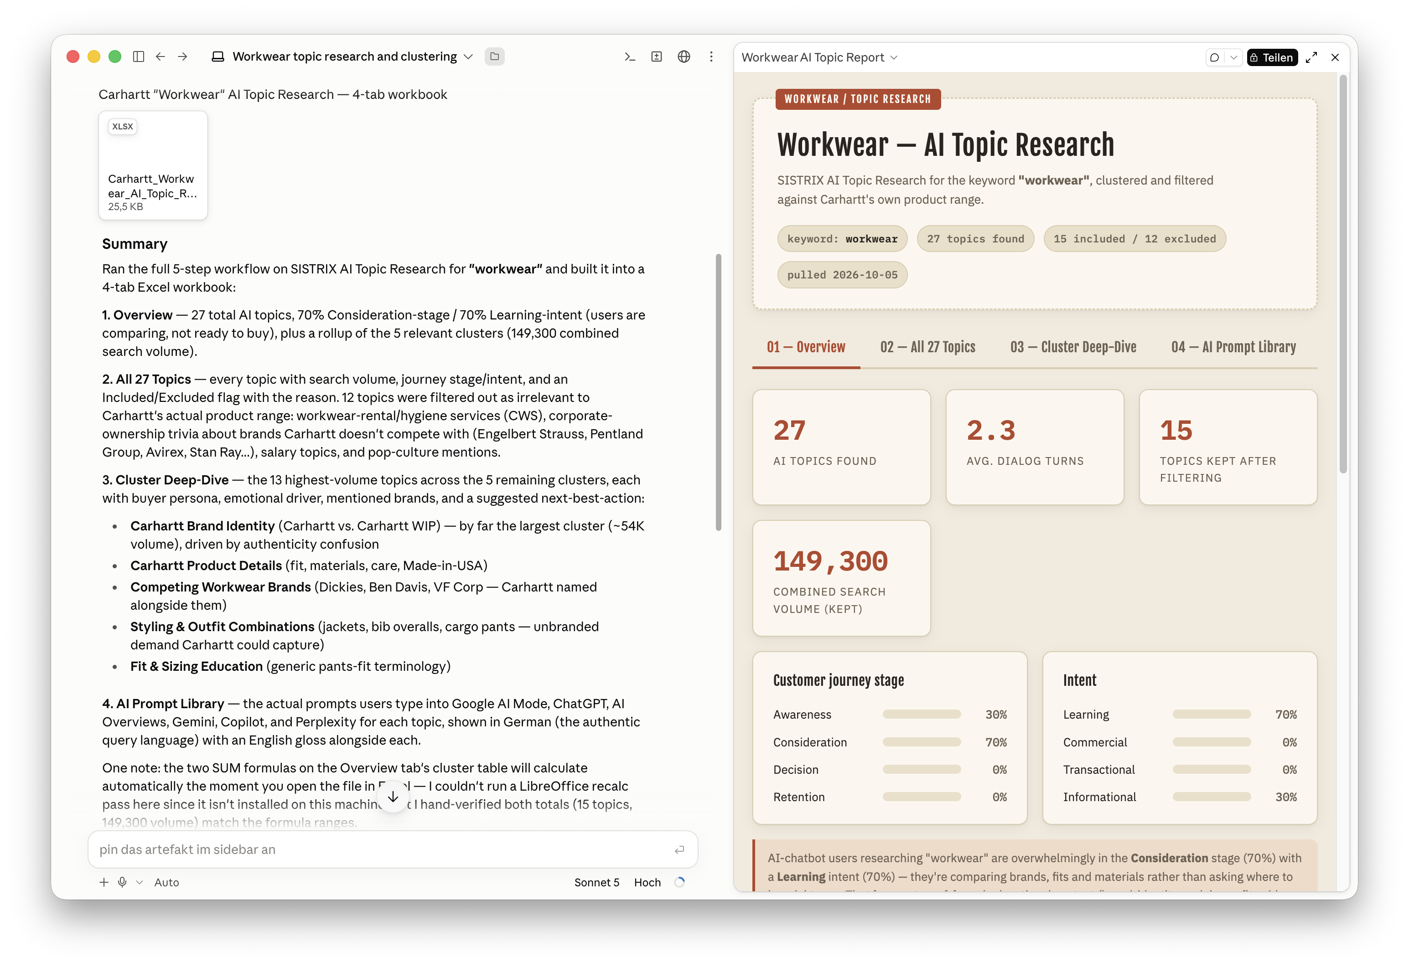Click the "pulled 2026-10-05" tag
Screen dimensions: 1409x967
(842, 275)
